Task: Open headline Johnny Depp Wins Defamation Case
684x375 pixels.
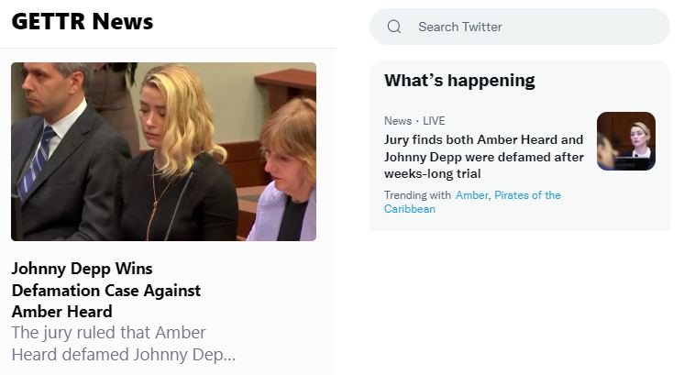Action: (106, 290)
